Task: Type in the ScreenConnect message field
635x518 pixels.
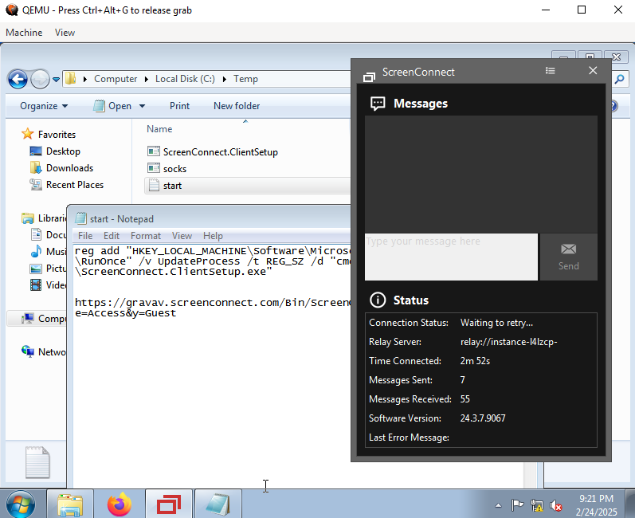Action: pyautogui.click(x=451, y=257)
